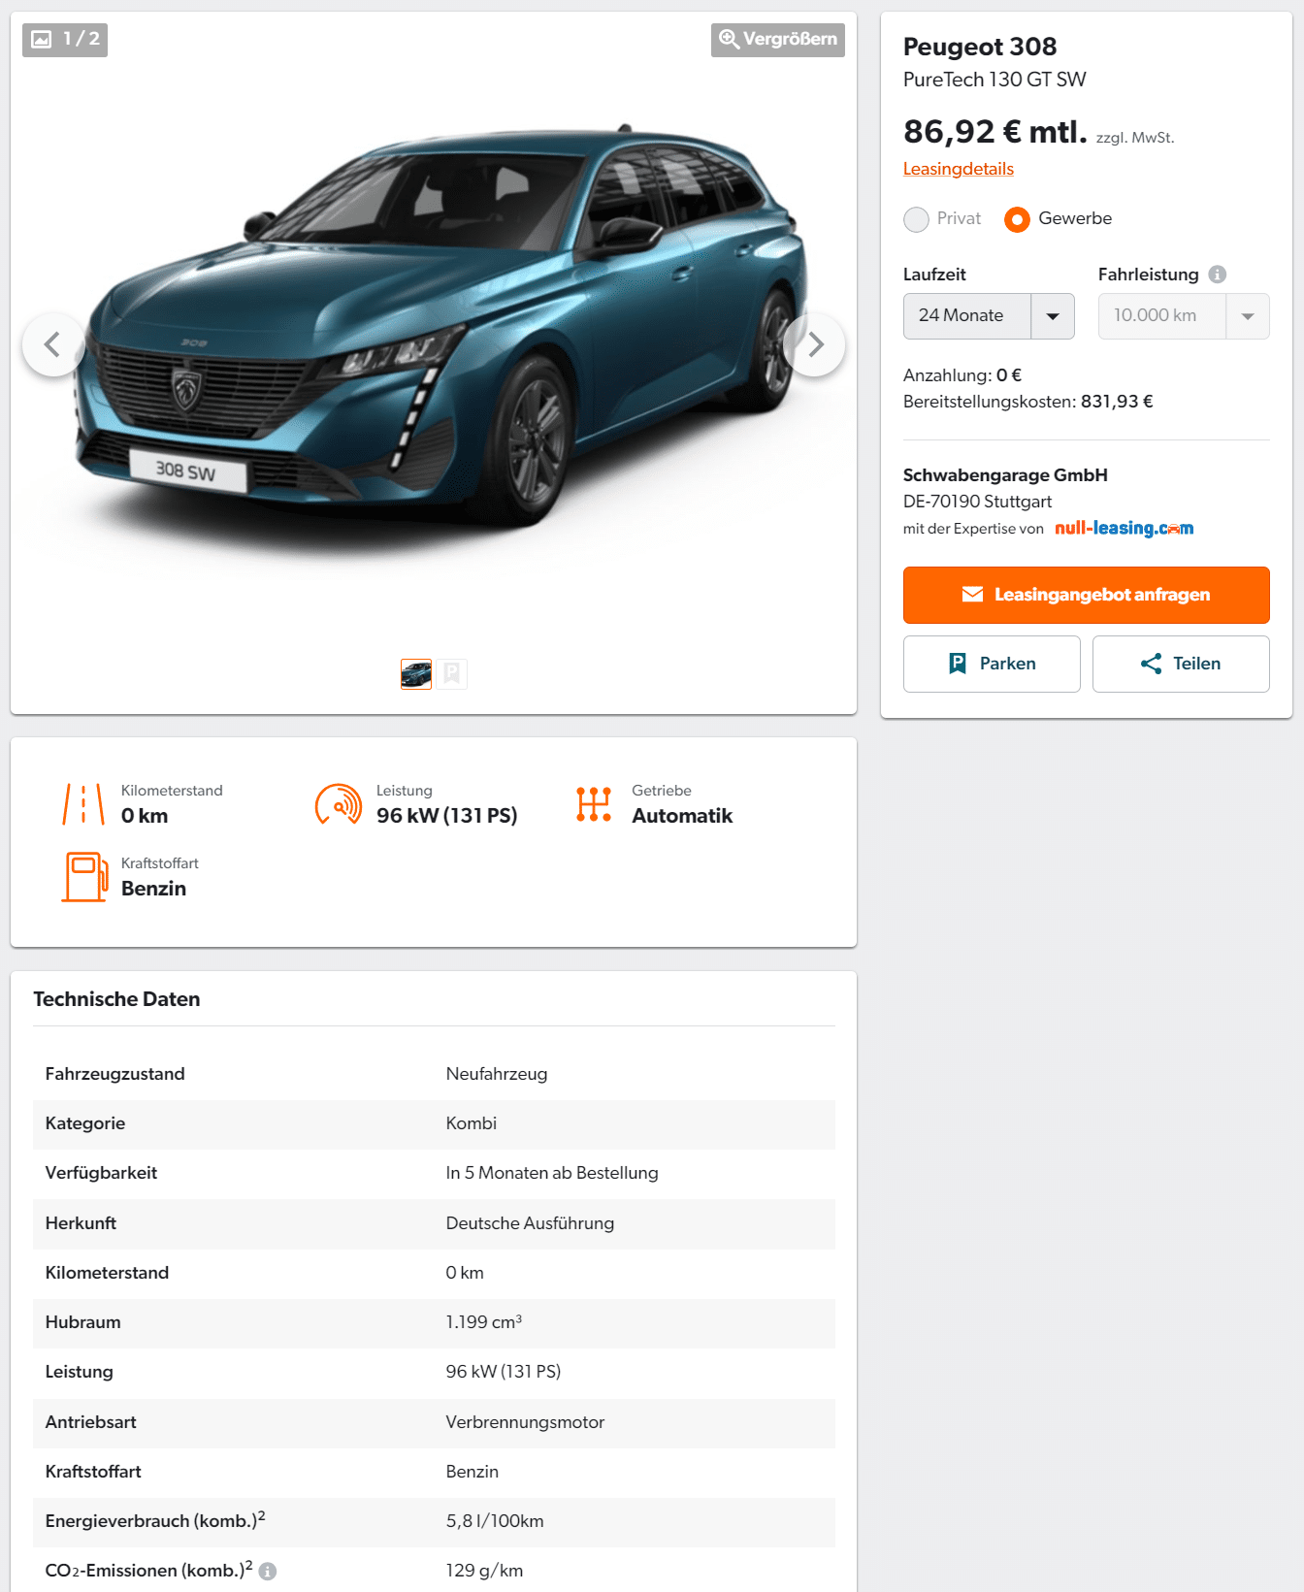Select the first car thumbnail

416,674
